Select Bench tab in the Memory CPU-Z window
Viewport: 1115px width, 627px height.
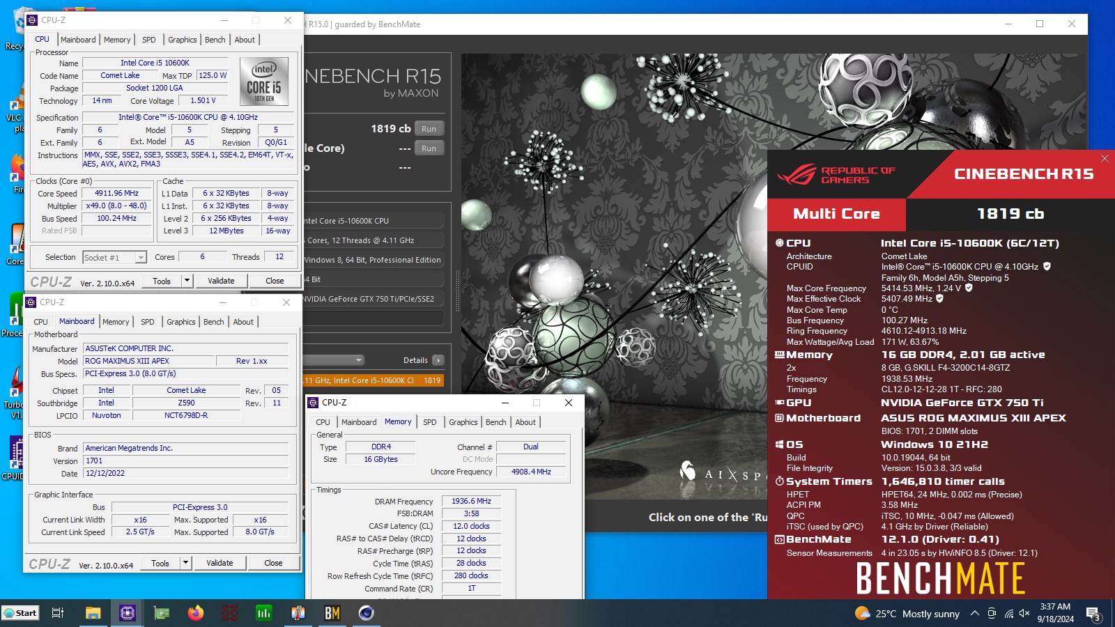(496, 422)
